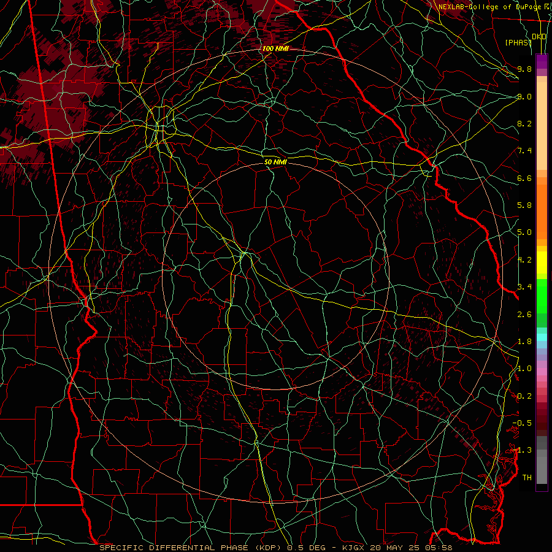Click the 50 NMI range ring label

coord(275,162)
